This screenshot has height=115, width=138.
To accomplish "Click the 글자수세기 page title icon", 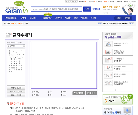I will 8,35.
